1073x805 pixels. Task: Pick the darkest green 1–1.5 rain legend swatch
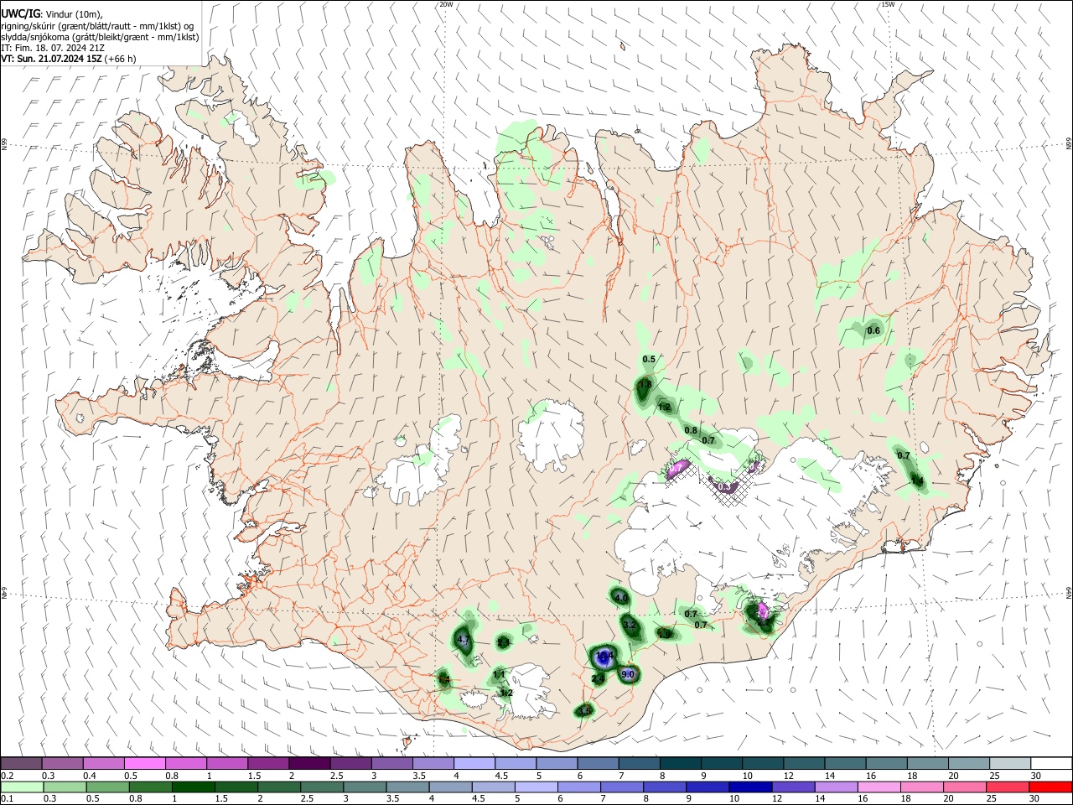click(193, 787)
